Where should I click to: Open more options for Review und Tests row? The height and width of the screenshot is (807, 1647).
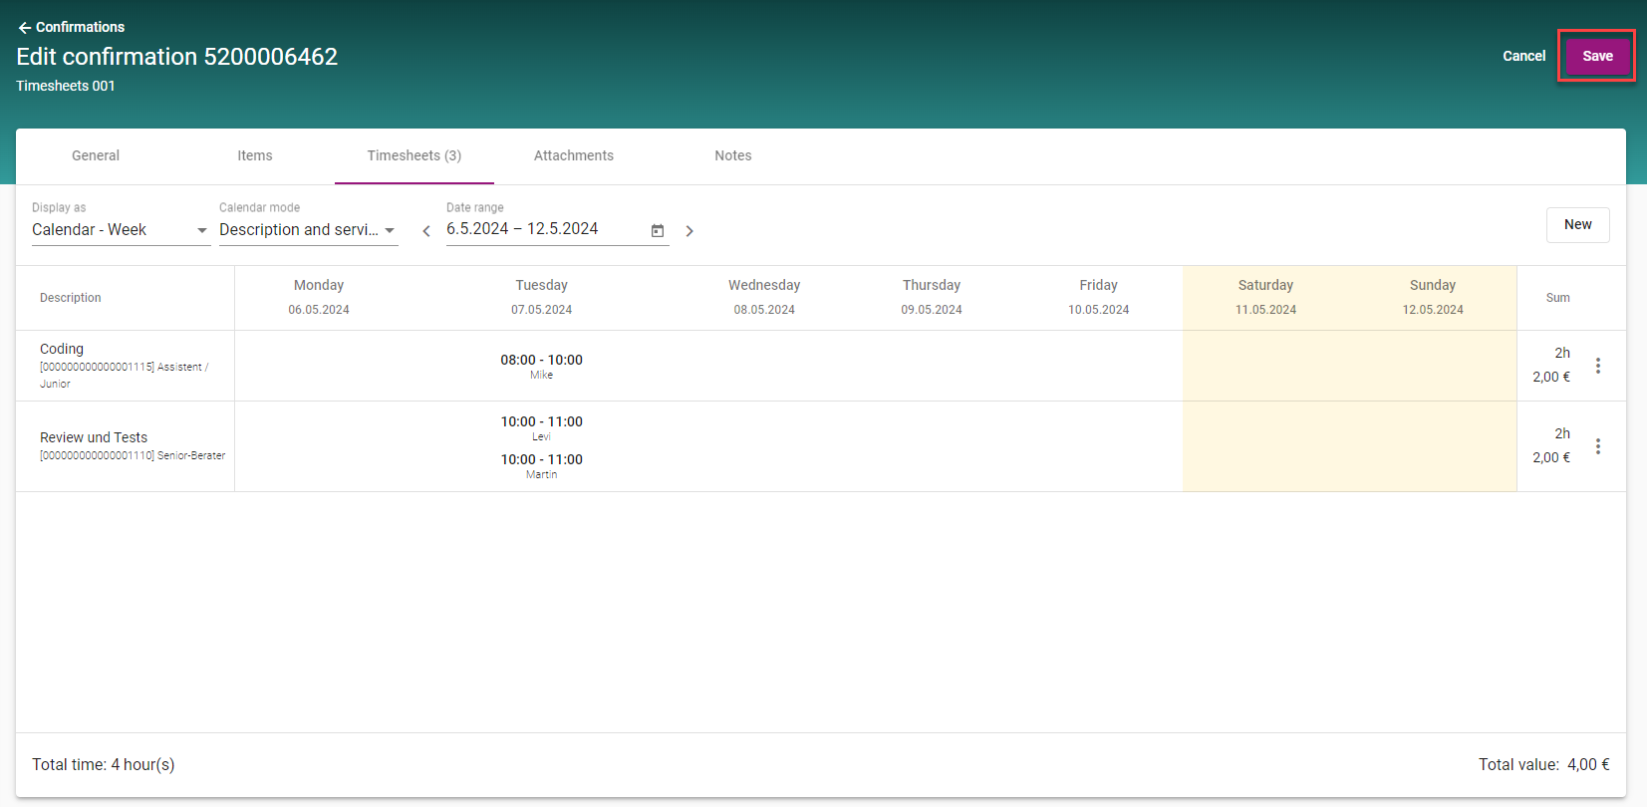[x=1598, y=446]
